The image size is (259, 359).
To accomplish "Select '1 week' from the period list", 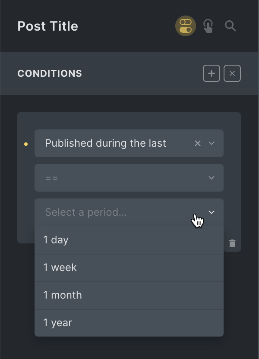I will 60,268.
